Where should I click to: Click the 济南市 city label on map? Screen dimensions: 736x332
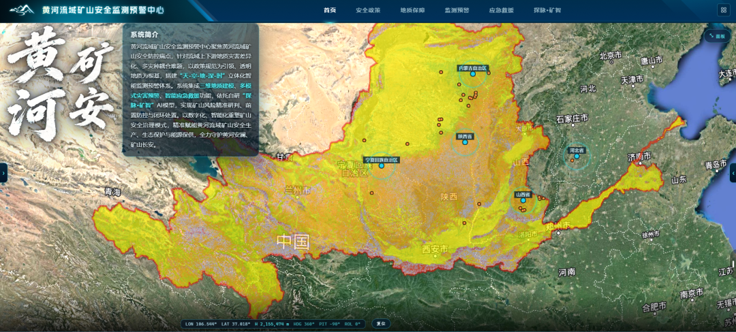pyautogui.click(x=639, y=156)
